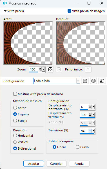Click Aceptar to apply the mosaic
The width and height of the screenshot is (107, 169).
click(x=34, y=164)
